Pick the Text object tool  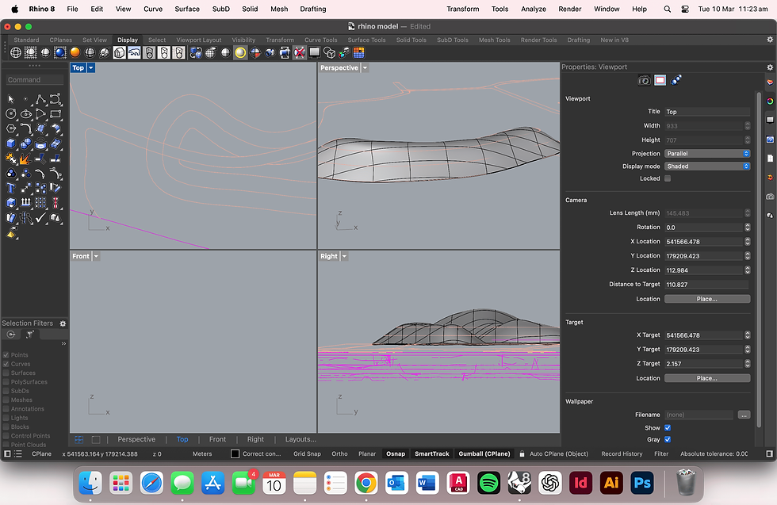[x=10, y=189]
